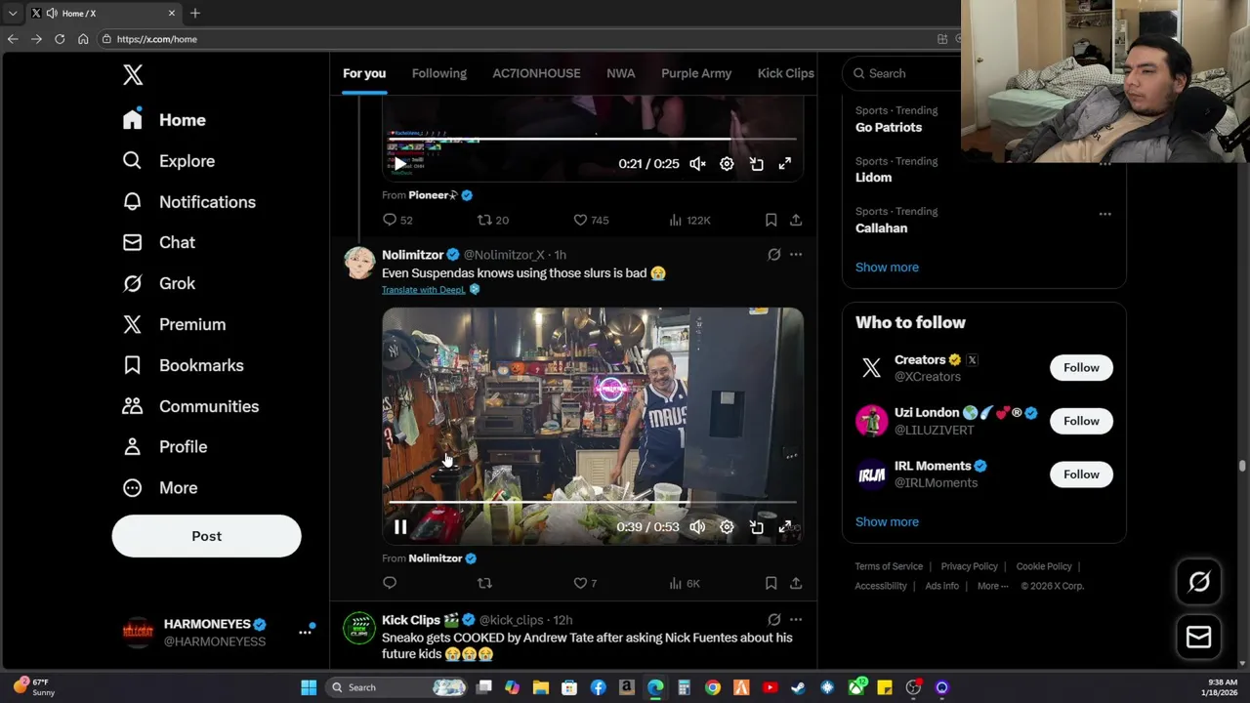The height and width of the screenshot is (703, 1250).
Task: Open Explore page
Action: point(168,161)
